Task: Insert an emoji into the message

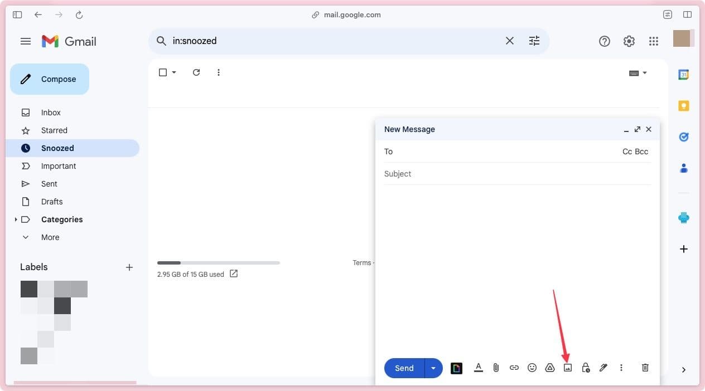Action: (x=532, y=368)
